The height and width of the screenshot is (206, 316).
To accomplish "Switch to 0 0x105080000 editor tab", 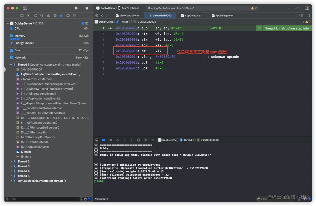I will [x=160, y=16].
